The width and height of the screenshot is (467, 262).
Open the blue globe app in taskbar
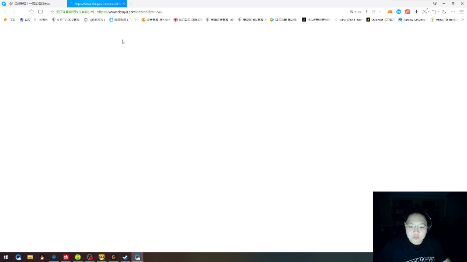[54, 257]
